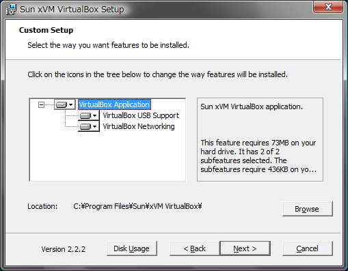Collapse the VirtualBox Application tree node
The width and height of the screenshot is (348, 271).
pos(41,104)
